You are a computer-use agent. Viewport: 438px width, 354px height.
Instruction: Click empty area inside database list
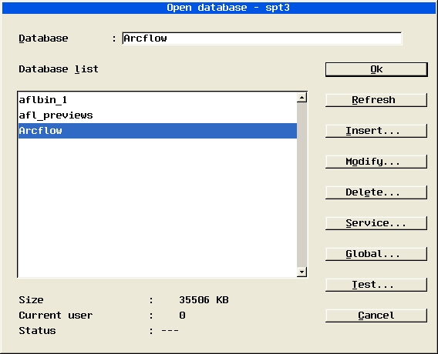(x=157, y=208)
